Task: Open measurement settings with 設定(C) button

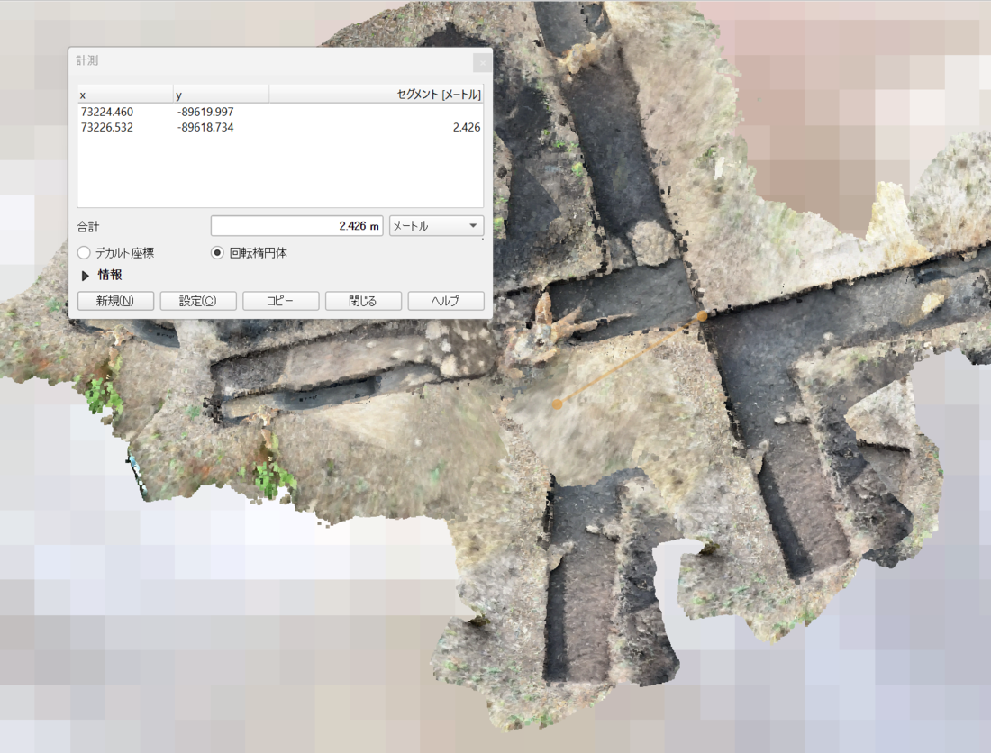Action: click(198, 301)
